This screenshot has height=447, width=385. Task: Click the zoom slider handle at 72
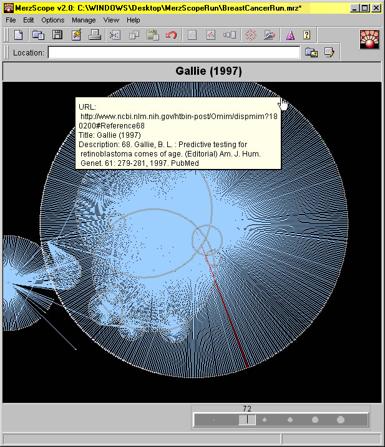point(247,420)
